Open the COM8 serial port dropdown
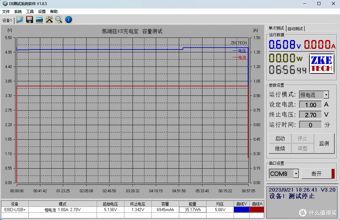Viewport: 340px width, 220px height. pos(296,174)
